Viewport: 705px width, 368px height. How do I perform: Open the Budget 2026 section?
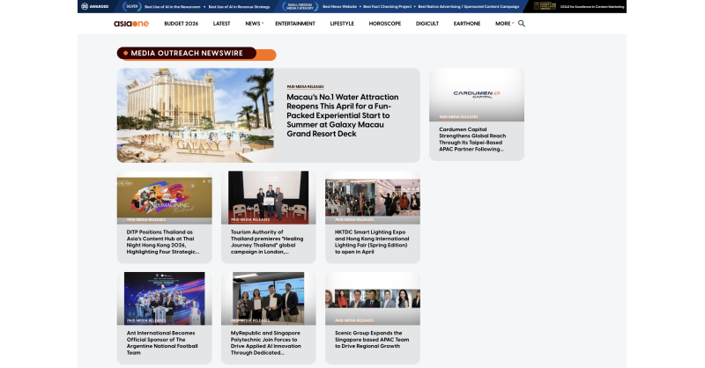182,24
